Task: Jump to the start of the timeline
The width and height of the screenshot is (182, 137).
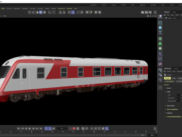Action: (18, 129)
